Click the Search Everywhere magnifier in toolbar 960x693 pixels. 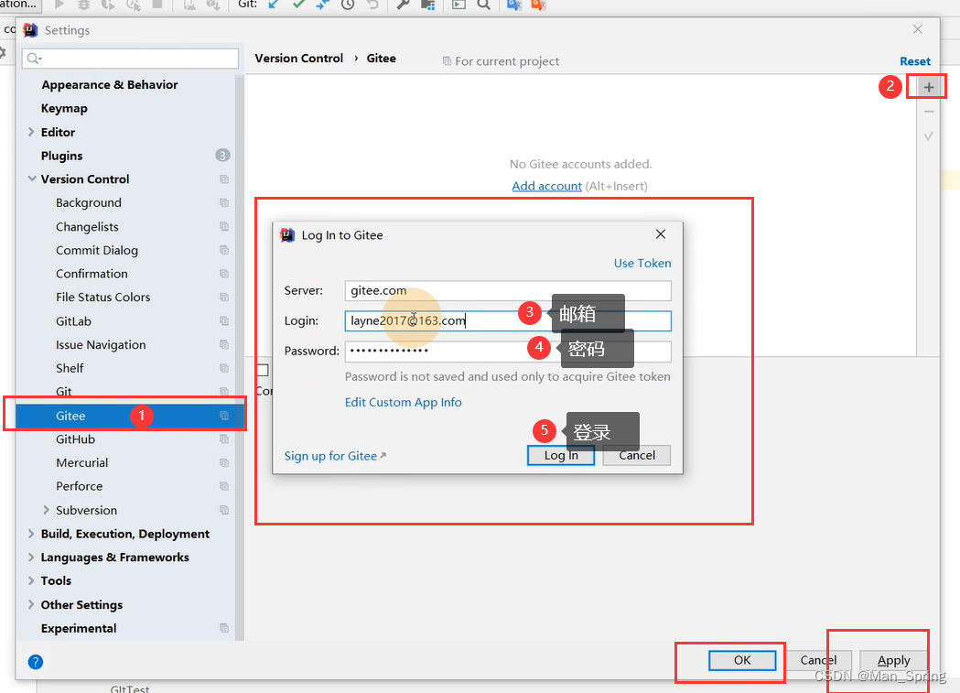click(484, 5)
